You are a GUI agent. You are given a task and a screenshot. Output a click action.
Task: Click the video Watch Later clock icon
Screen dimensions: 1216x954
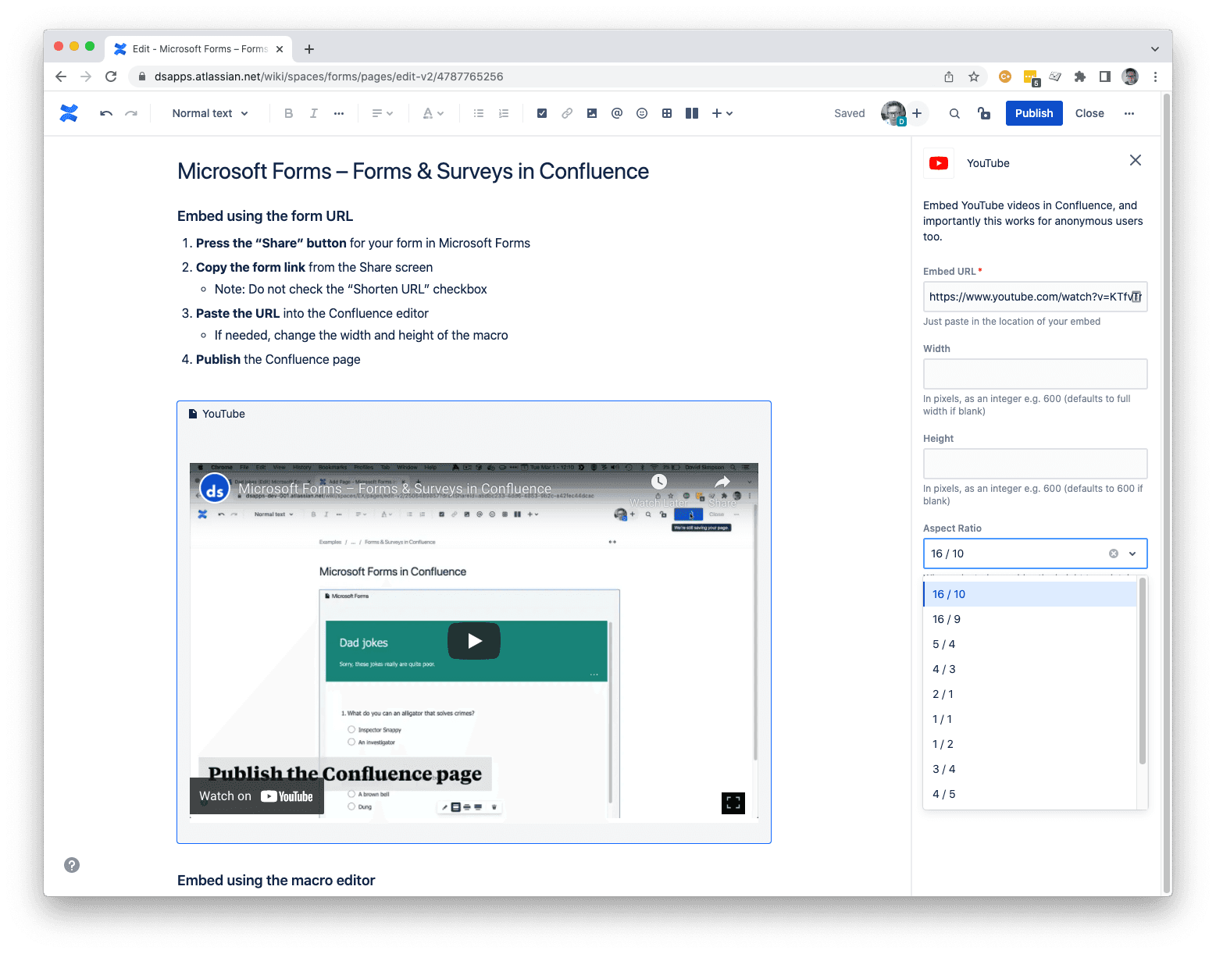tap(659, 482)
